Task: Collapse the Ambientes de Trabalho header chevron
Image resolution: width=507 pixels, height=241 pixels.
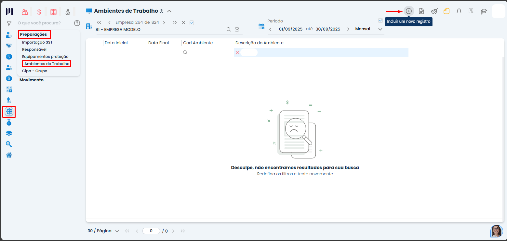Action: click(x=169, y=11)
